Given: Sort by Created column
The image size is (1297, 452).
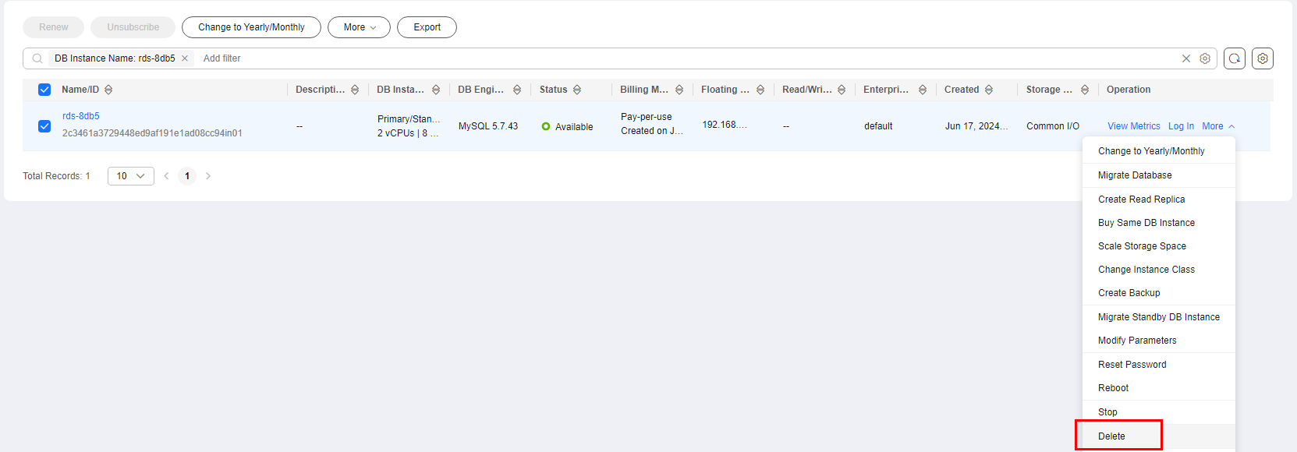Looking at the screenshot, I should click(x=989, y=90).
